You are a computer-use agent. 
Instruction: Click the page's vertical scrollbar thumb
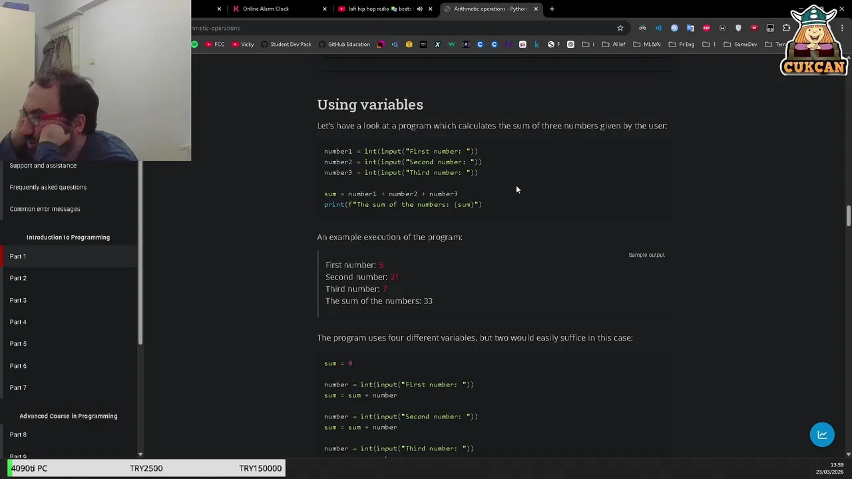pyautogui.click(x=848, y=216)
